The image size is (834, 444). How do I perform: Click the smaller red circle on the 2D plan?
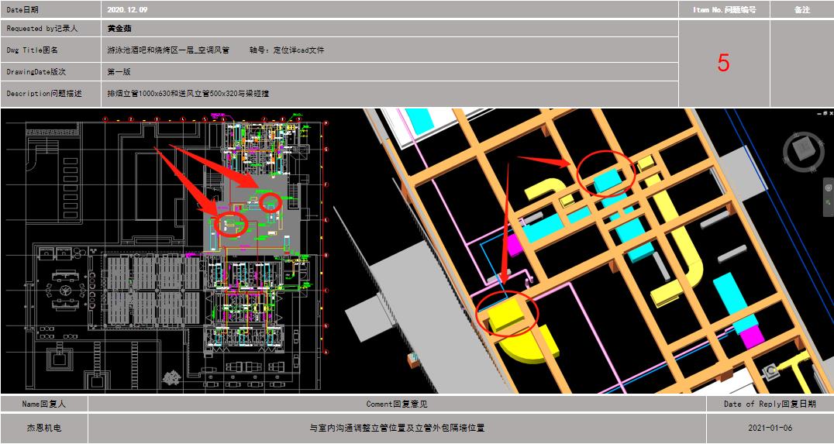(x=270, y=203)
